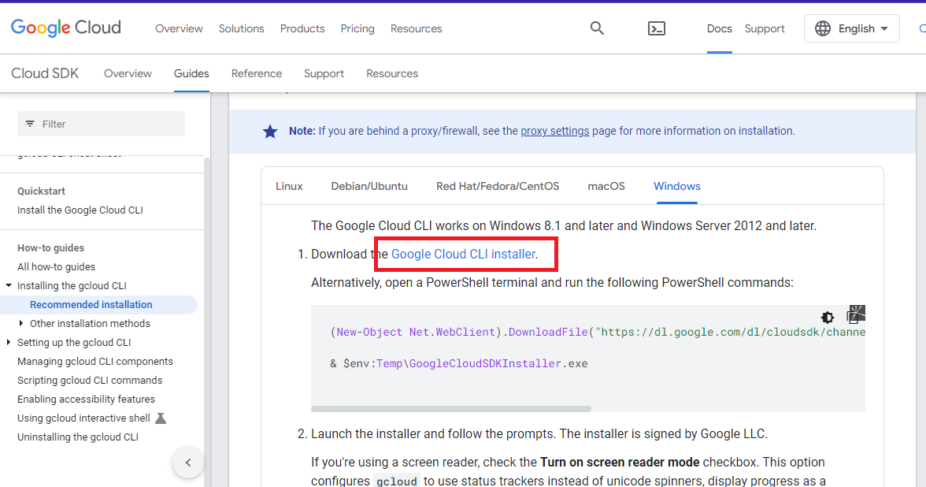926x487 pixels.
Task: Toggle dark theme for code block
Action: pos(828,318)
